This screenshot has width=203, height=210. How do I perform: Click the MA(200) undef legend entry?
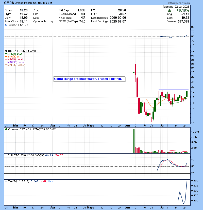point(15,62)
